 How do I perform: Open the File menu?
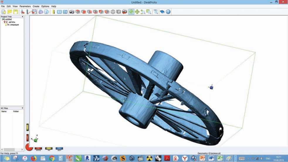(3, 6)
